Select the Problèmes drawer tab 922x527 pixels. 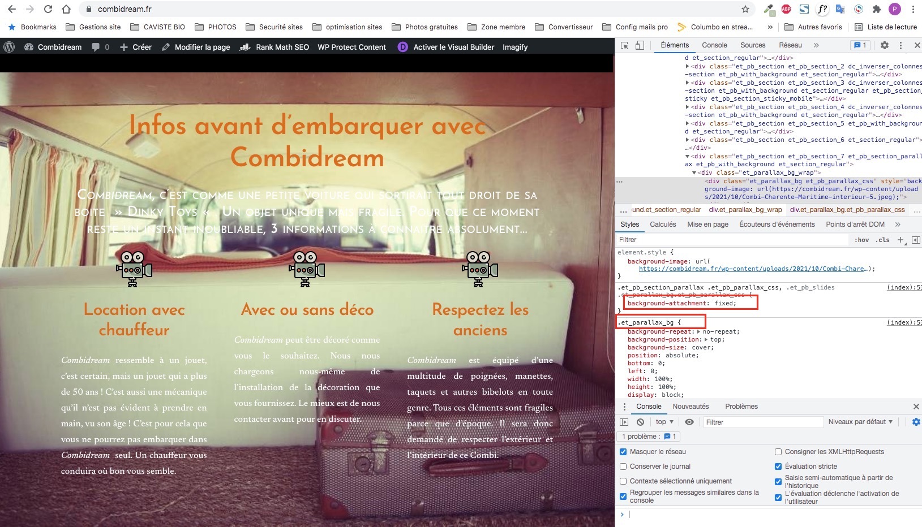click(741, 407)
